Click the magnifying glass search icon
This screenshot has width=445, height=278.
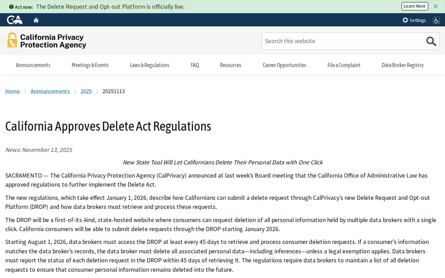point(431,41)
